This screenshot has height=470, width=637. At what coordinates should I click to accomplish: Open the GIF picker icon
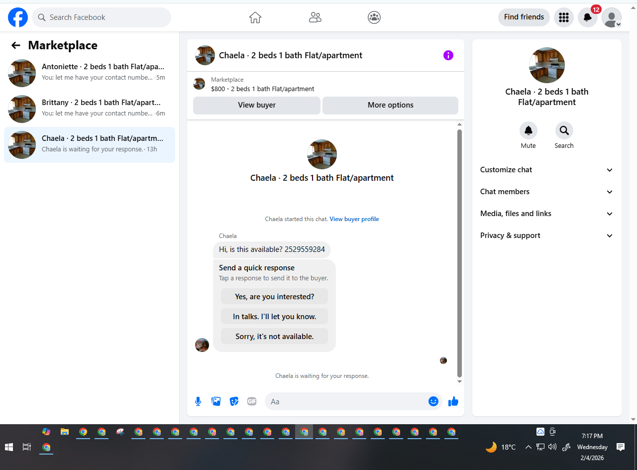coord(252,401)
